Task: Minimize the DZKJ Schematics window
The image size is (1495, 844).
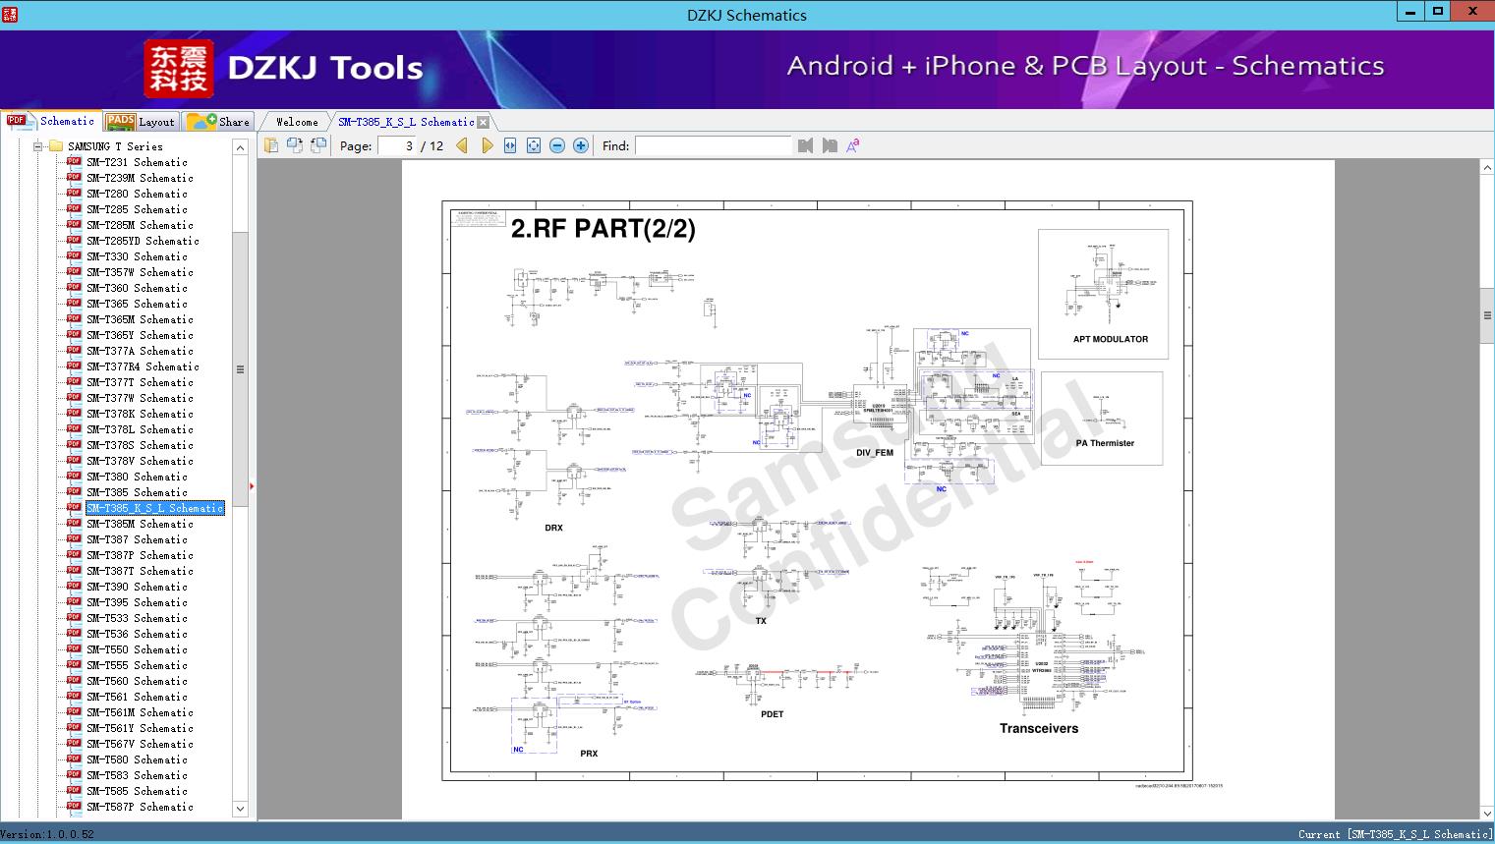Action: pos(1410,12)
